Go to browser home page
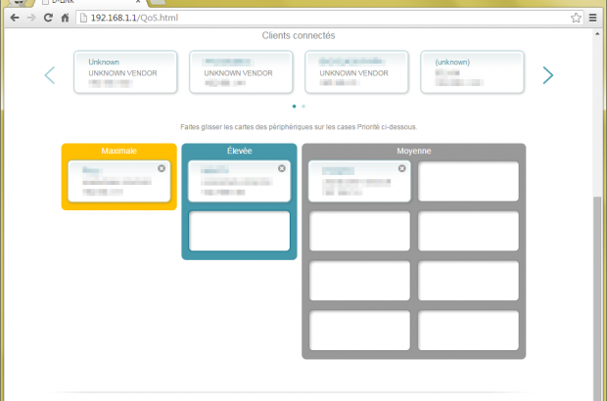 point(65,18)
